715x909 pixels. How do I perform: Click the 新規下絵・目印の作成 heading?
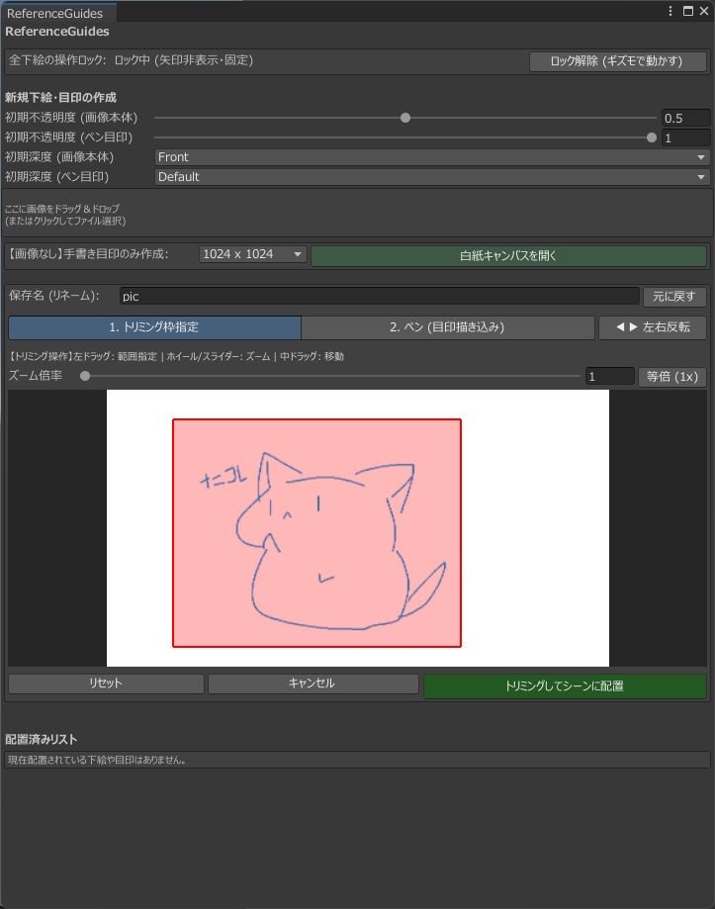point(61,97)
